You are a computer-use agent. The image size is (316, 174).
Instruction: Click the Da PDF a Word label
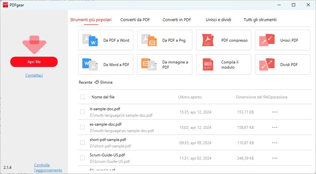click(x=116, y=40)
